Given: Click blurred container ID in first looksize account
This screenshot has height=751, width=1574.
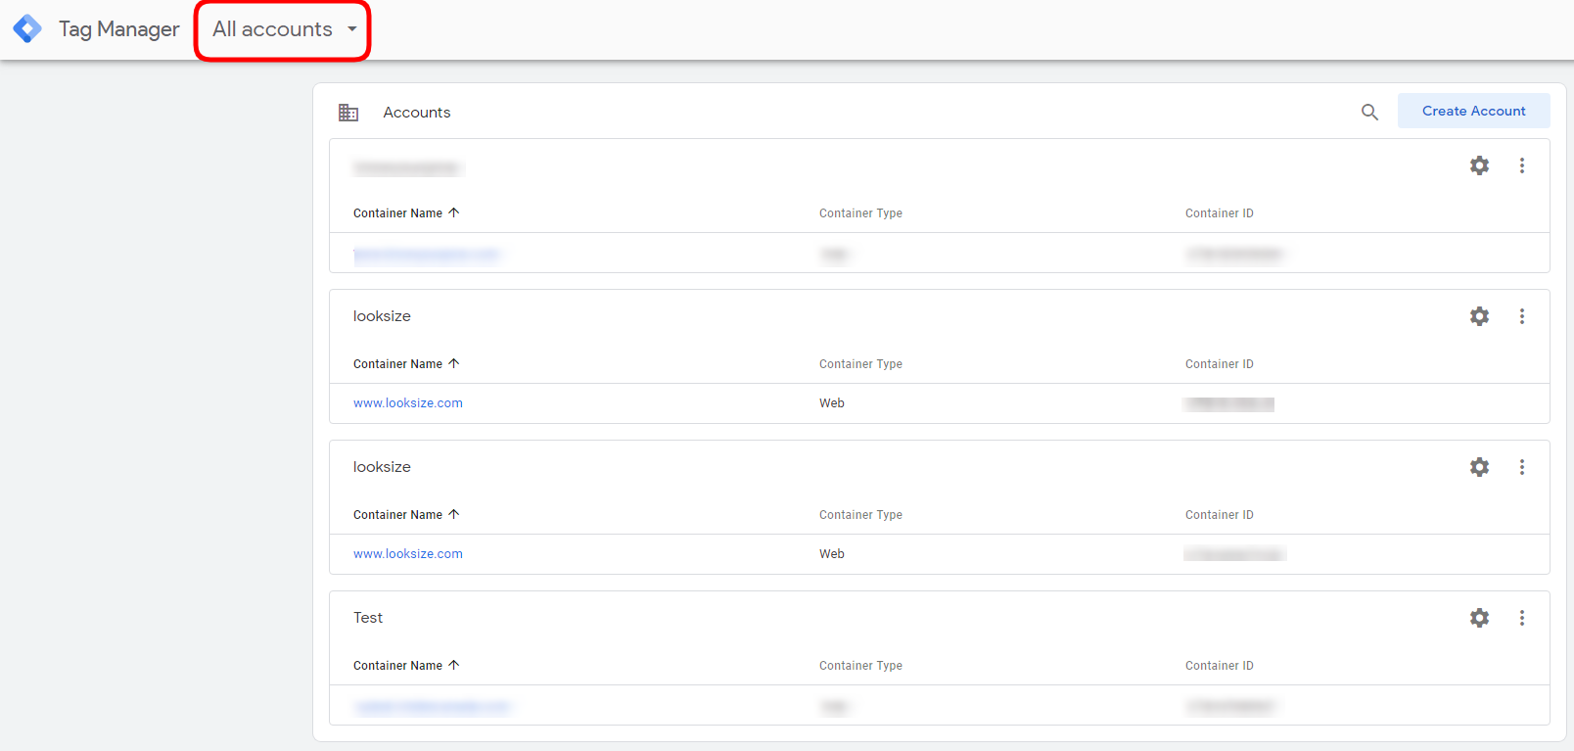Looking at the screenshot, I should pyautogui.click(x=1229, y=403).
